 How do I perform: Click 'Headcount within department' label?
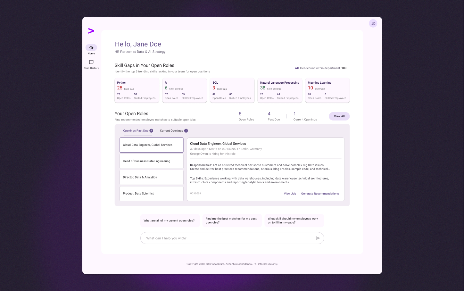pos(320,68)
